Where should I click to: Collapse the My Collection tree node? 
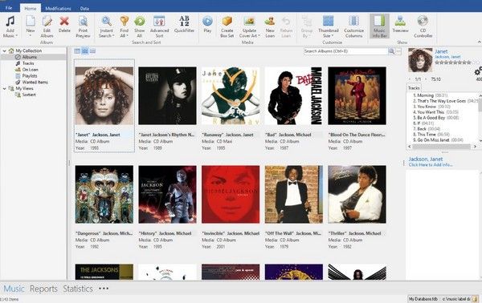(x=4, y=50)
